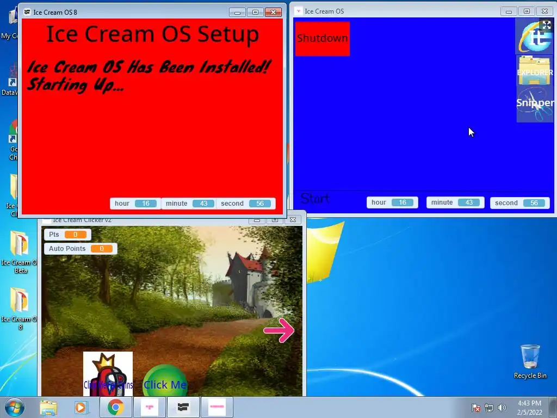The width and height of the screenshot is (557, 418).
Task: Maximize the blue Ice Cream OS window
Action: point(527,11)
